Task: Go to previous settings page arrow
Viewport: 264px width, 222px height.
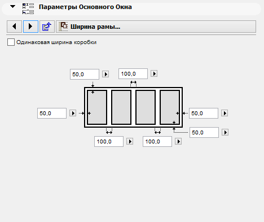Action: [x=14, y=27]
